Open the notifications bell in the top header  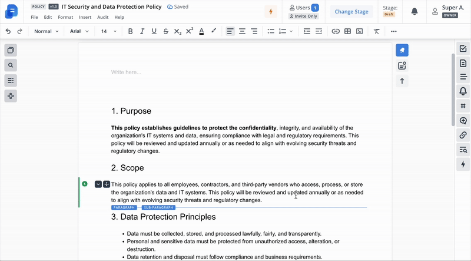pyautogui.click(x=414, y=11)
